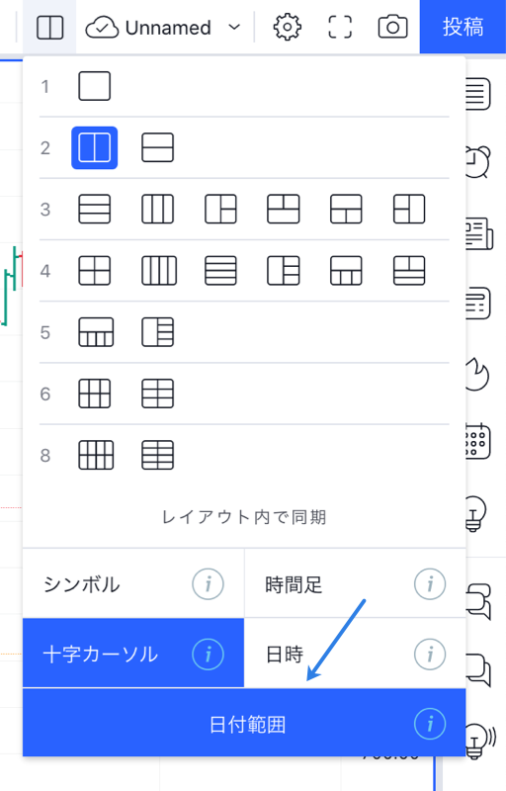Choose two charts stacked horizontally layout

point(158,147)
